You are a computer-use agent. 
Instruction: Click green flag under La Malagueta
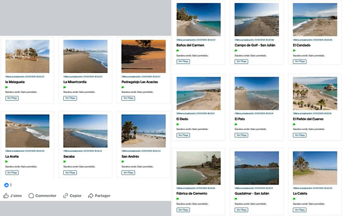(6, 87)
